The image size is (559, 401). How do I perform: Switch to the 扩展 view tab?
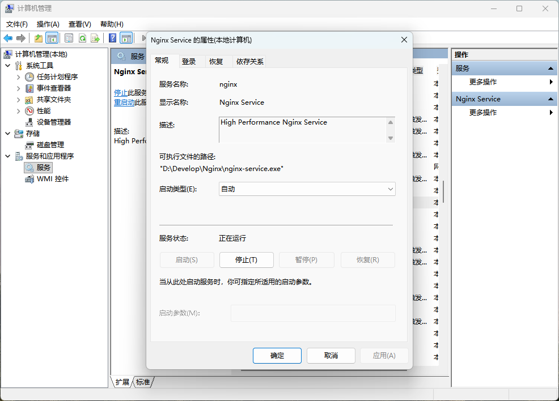122,382
